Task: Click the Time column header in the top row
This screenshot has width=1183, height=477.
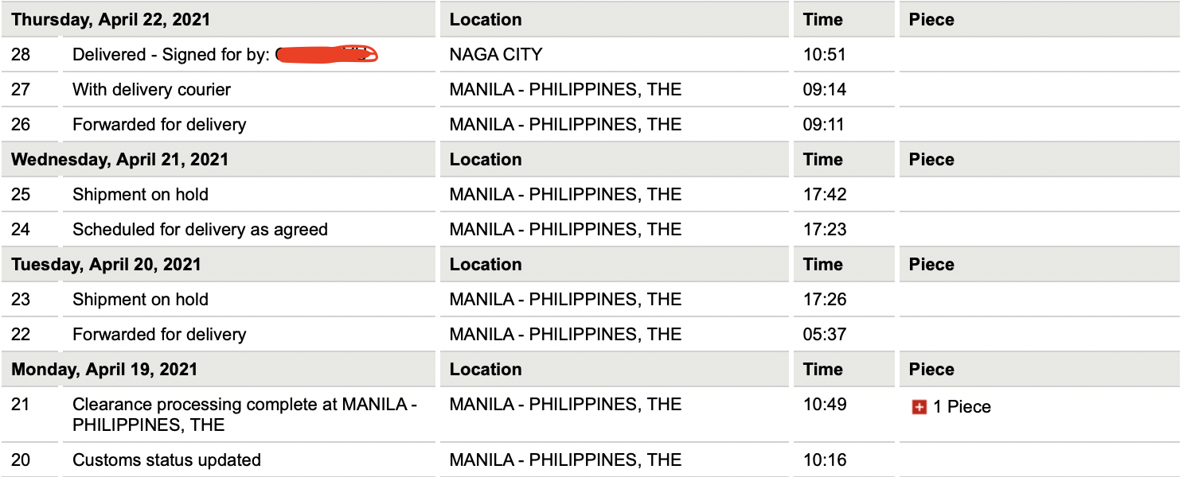Action: [x=822, y=20]
